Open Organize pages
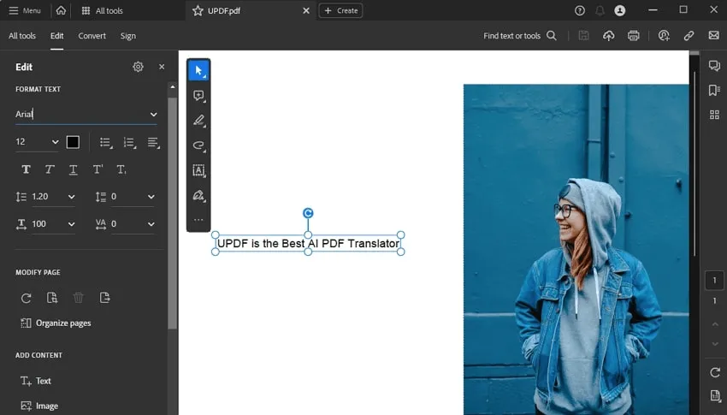 (56, 323)
